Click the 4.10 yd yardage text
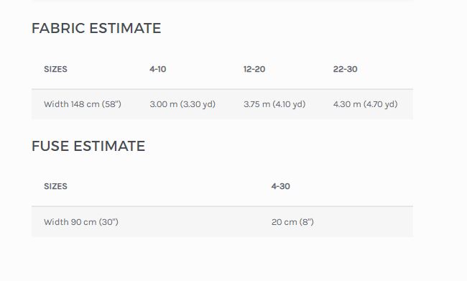Image resolution: width=467 pixels, height=281 pixels. tap(290, 104)
